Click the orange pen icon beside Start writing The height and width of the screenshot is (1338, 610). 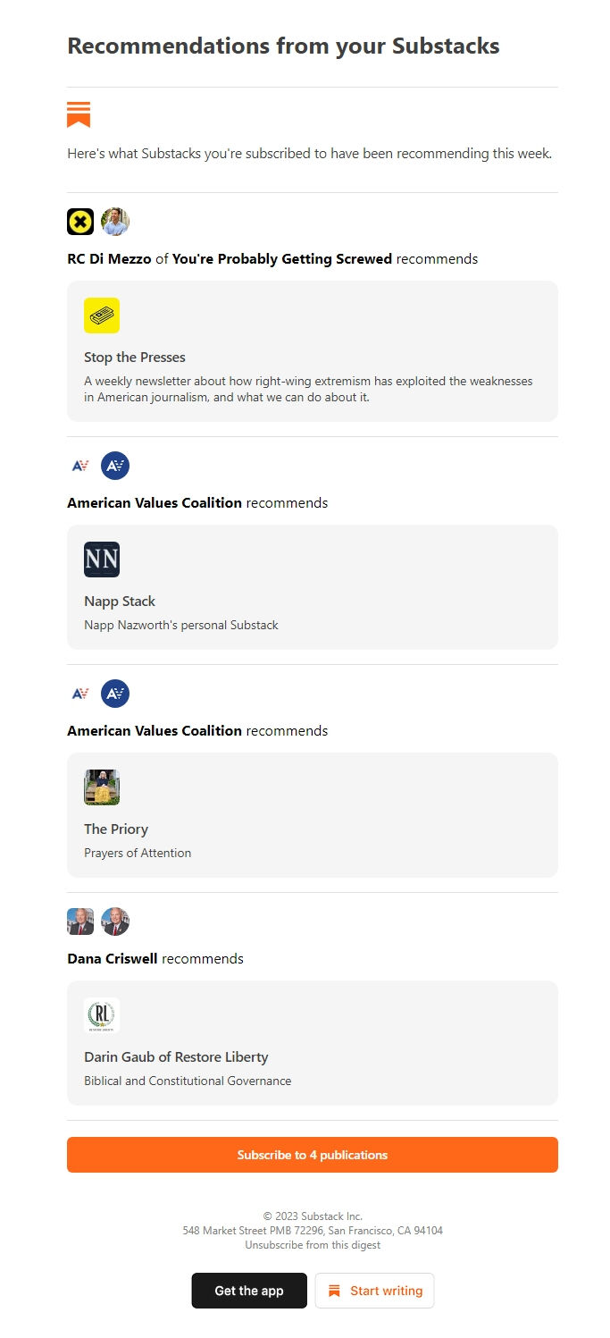point(334,1291)
